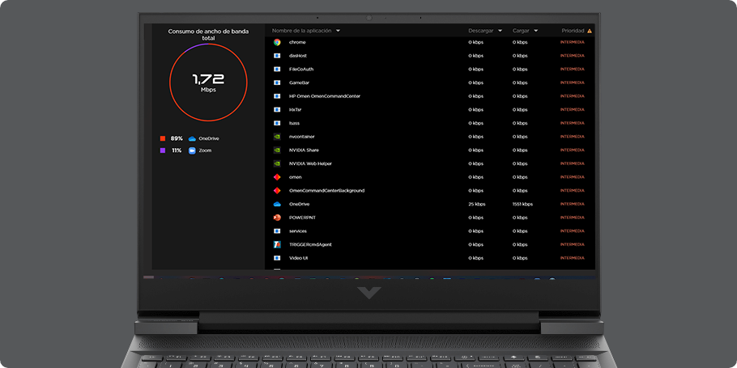
Task: Select the "GameBar" application name
Action: click(299, 82)
